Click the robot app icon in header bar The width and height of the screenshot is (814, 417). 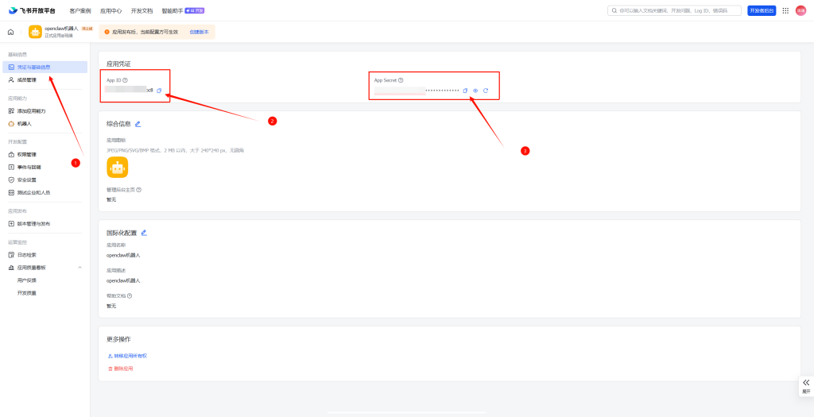pyautogui.click(x=35, y=32)
